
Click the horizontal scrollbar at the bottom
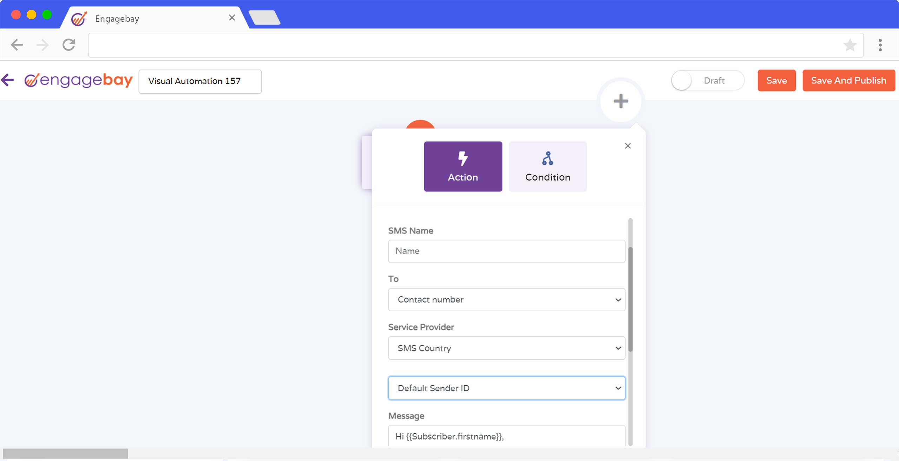pos(66,453)
